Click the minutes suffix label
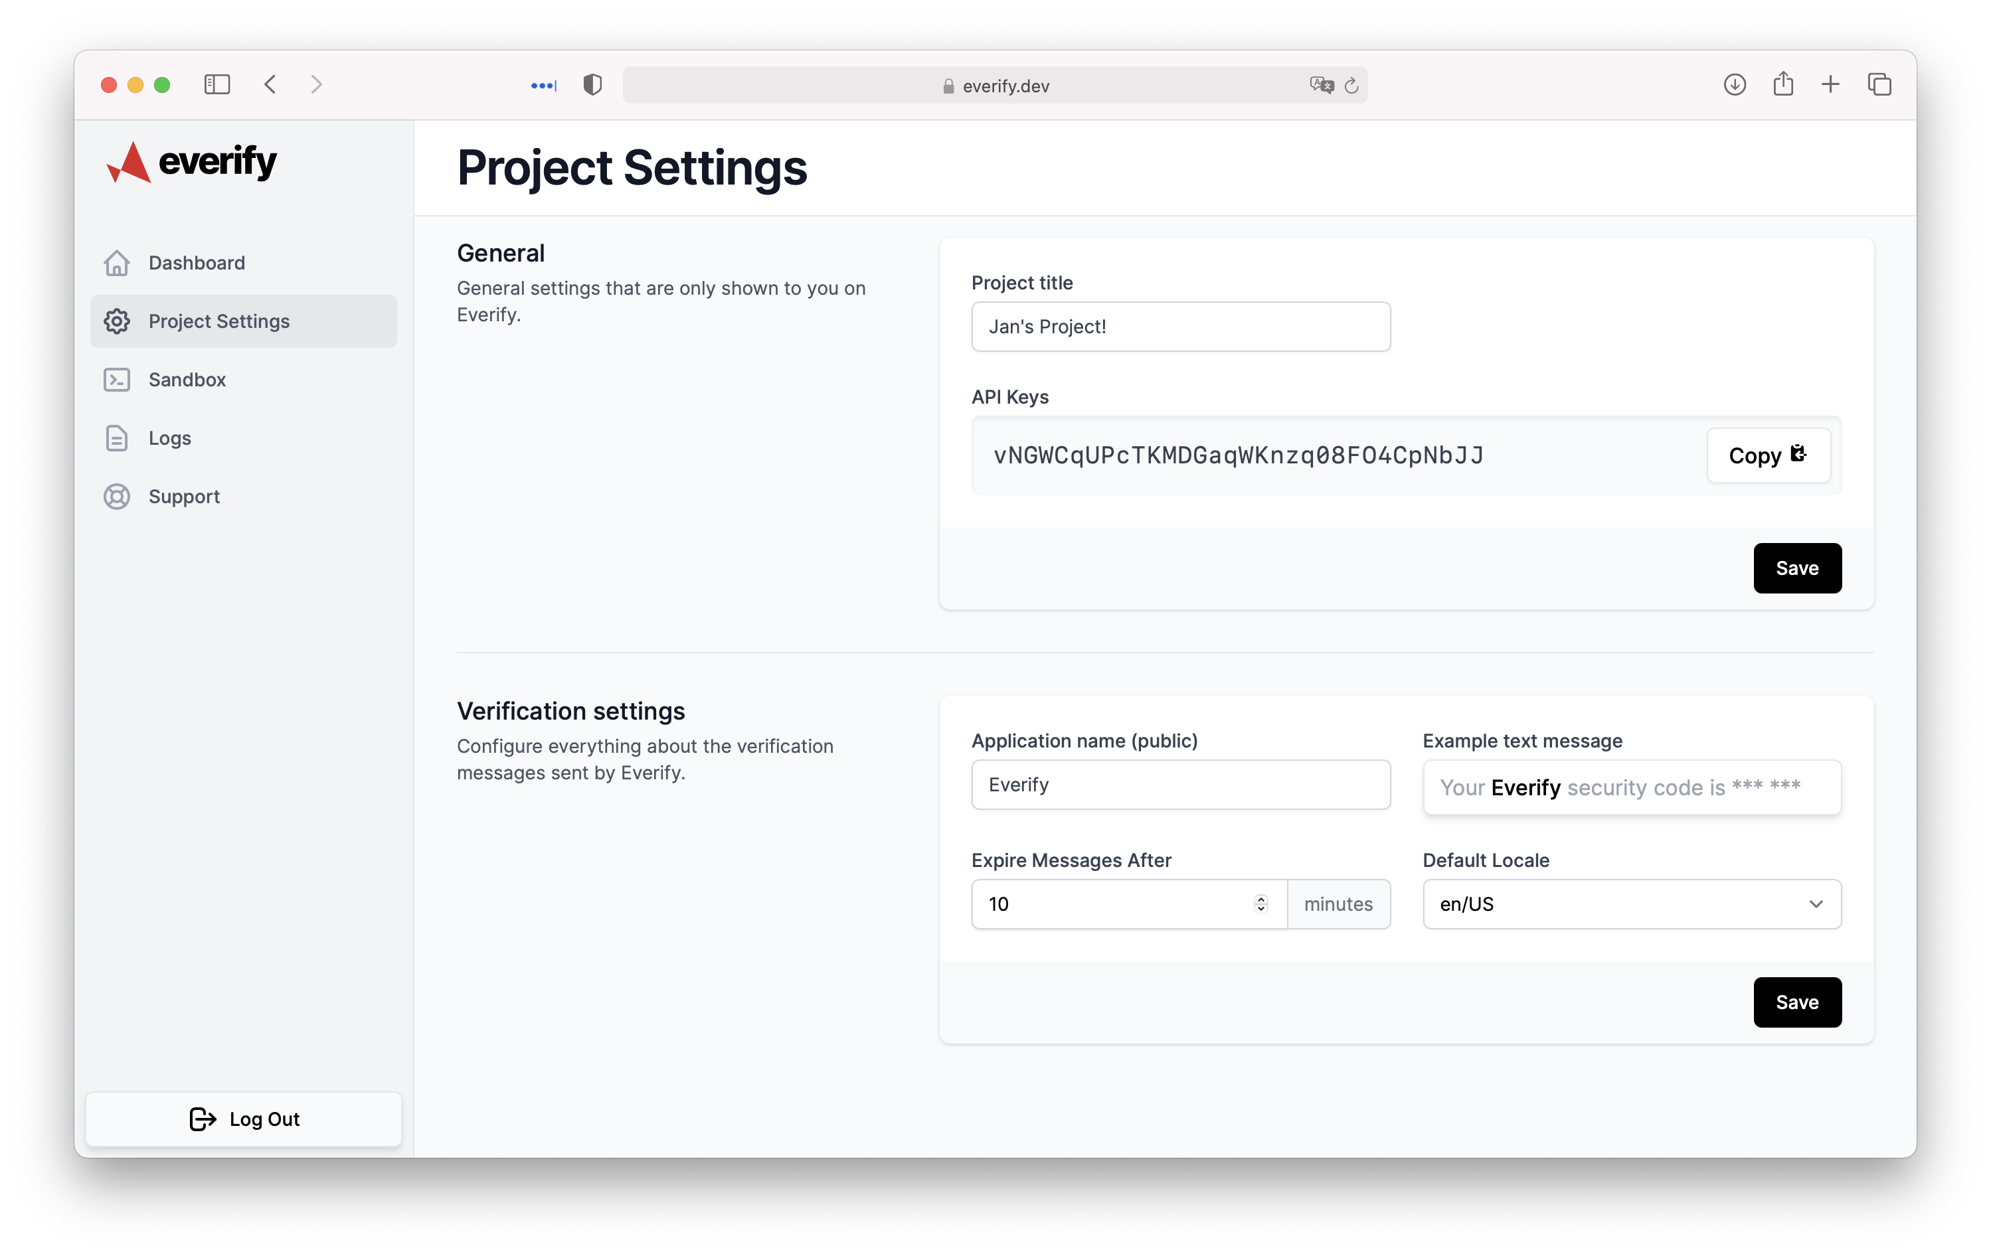Viewport: 1991px width, 1256px height. (1339, 904)
